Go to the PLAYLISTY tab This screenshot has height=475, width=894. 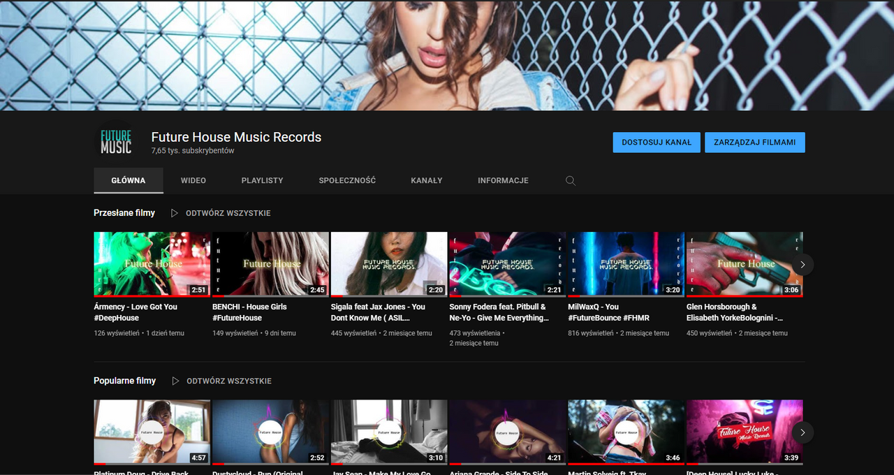(x=263, y=180)
